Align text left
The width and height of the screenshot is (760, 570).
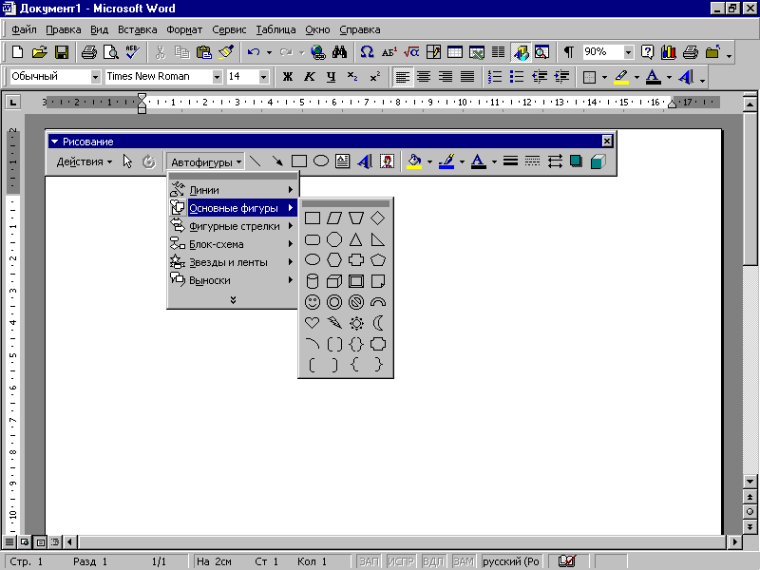click(402, 77)
